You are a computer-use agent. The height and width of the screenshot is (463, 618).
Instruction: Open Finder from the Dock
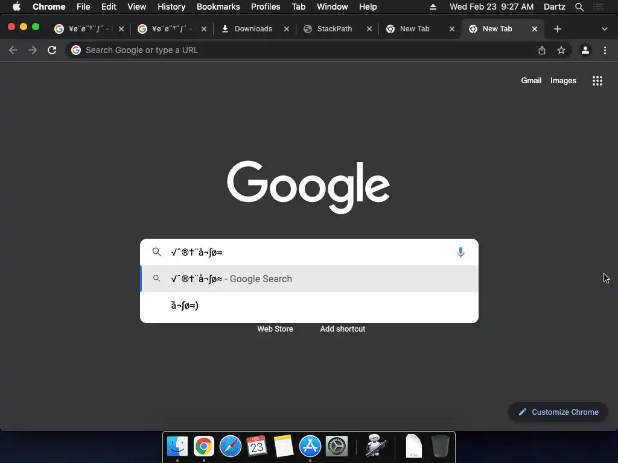177,446
